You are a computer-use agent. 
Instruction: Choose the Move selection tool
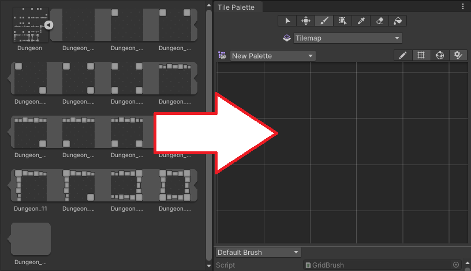(x=305, y=21)
